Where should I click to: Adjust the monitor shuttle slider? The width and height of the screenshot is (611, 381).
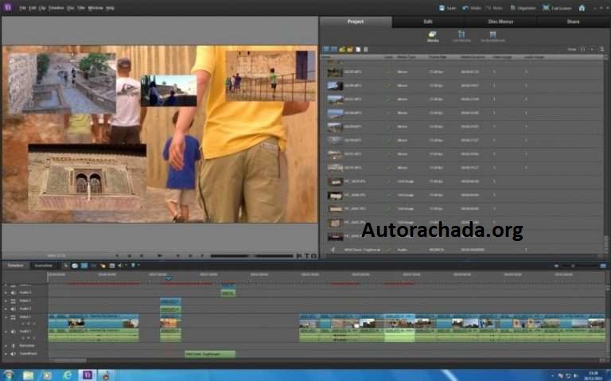(251, 256)
